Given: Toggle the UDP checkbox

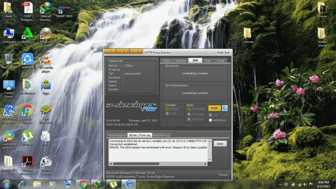Looking at the screenshot, I should 211,115.
